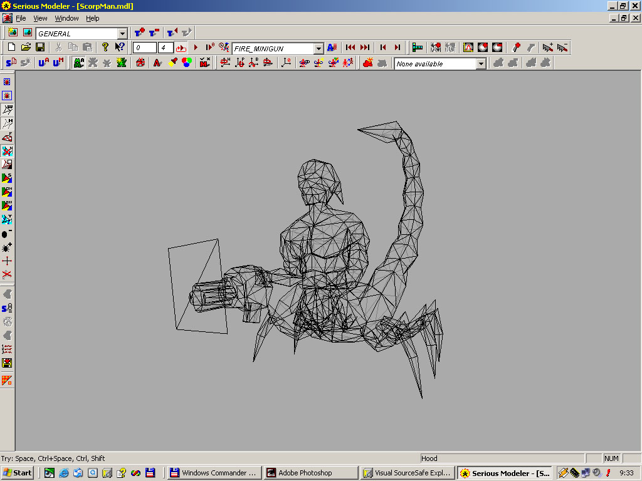Screen dimensions: 642x481
Task: Step to next frame
Action: click(397, 48)
